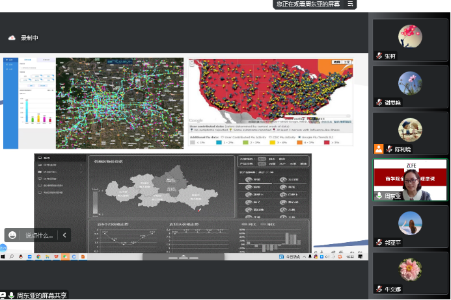Click 周东亚's green microphone icon
Image resolution: width=451 pixels, height=300 pixels.
[378, 195]
